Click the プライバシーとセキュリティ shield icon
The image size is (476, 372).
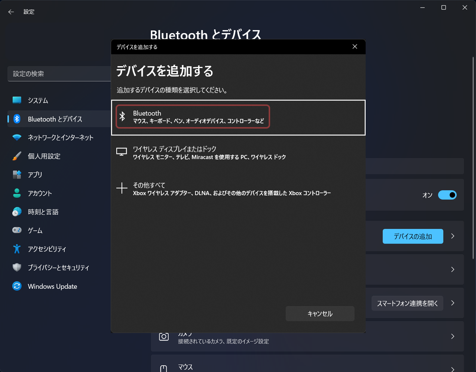coord(17,268)
